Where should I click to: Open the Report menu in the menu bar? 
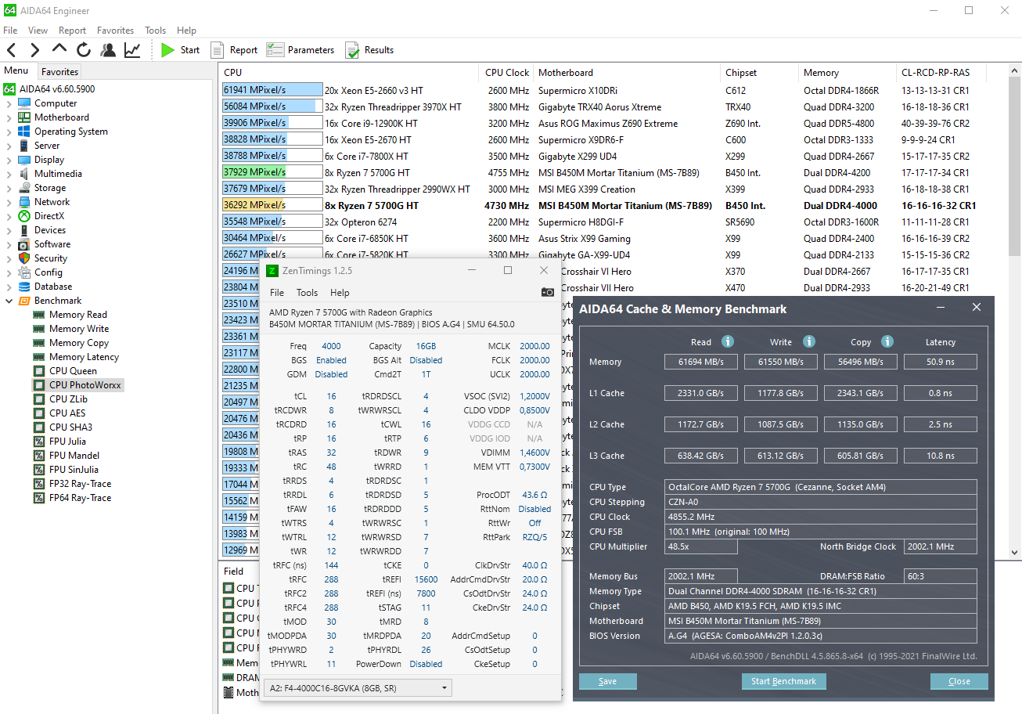coord(72,31)
